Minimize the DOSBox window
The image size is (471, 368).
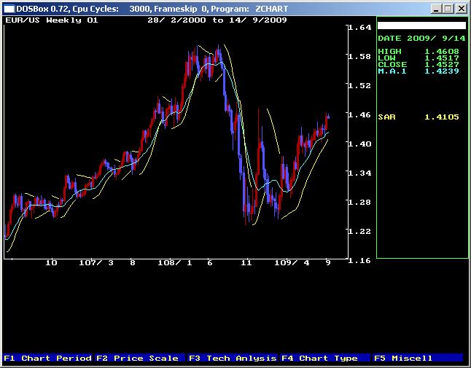click(x=436, y=9)
